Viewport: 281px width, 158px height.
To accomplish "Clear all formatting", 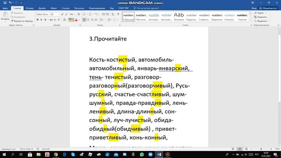I will [x=79, y=14].
